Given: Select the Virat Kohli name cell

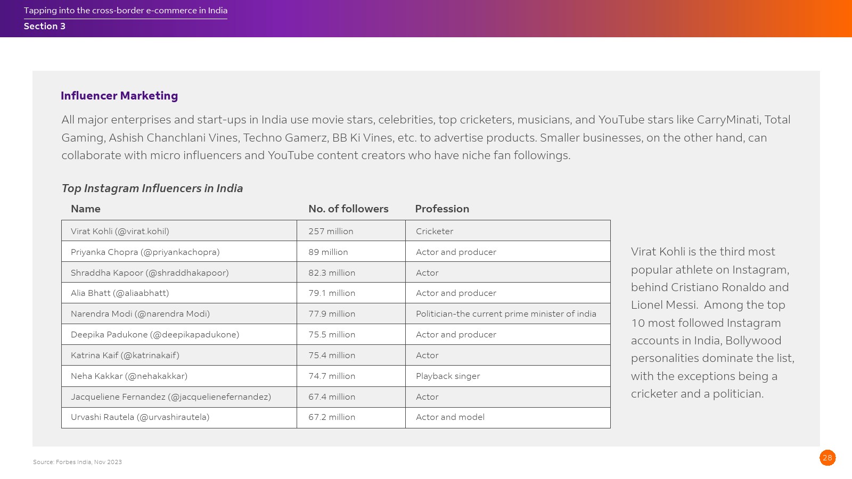Looking at the screenshot, I should point(120,232).
